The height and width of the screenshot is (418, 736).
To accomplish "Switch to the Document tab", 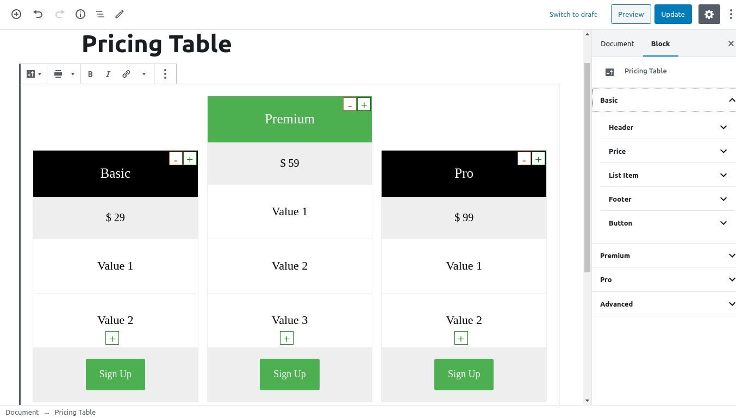I will pos(617,43).
